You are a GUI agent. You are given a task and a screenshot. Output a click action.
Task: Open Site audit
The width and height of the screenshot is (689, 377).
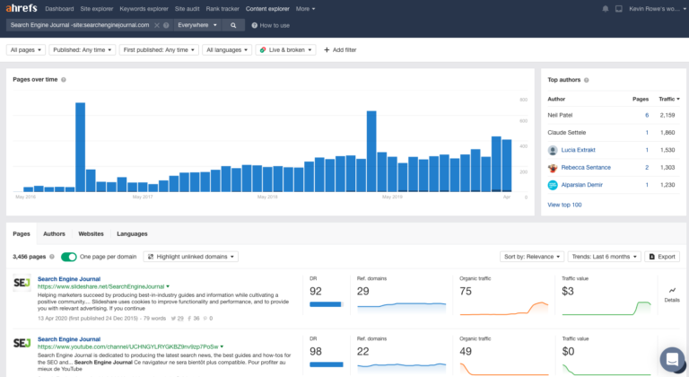[188, 9]
